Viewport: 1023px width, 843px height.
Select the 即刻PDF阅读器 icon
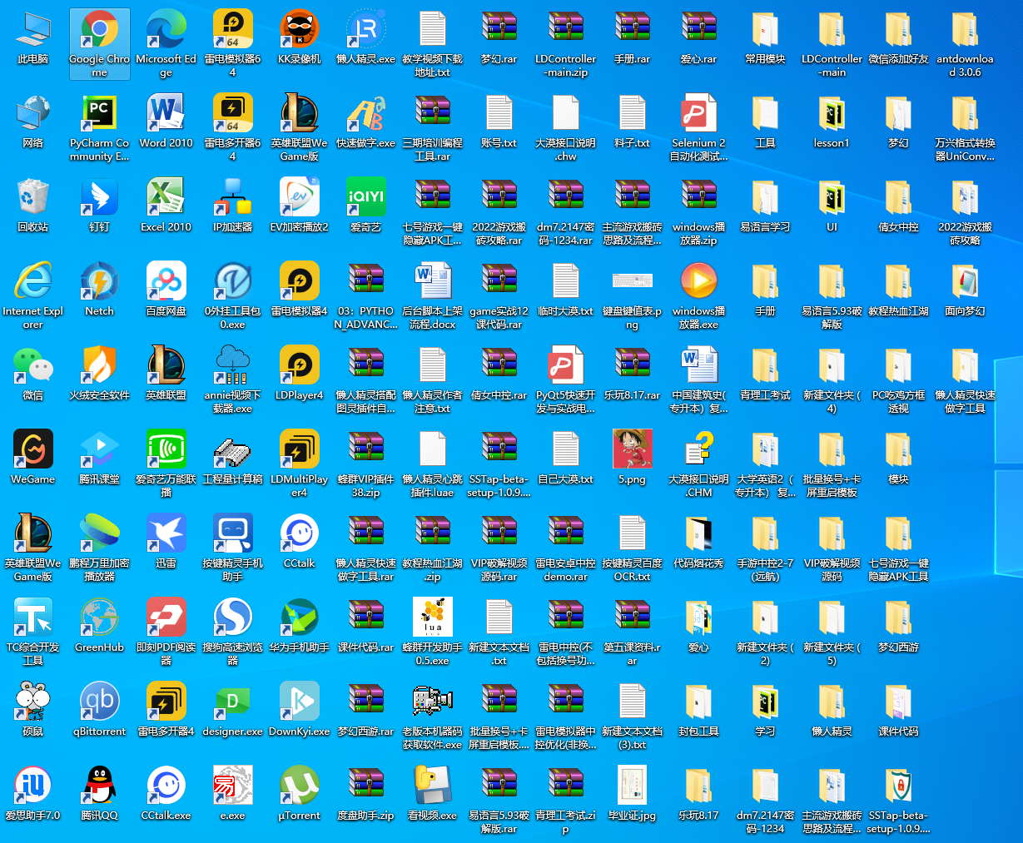[166, 632]
